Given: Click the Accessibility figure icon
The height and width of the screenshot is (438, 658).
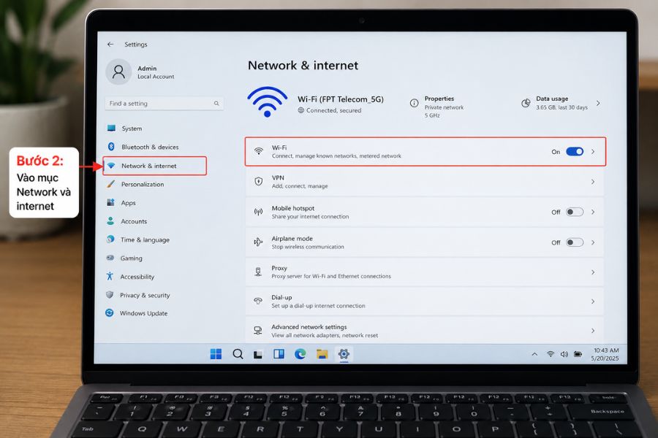Looking at the screenshot, I should (110, 276).
